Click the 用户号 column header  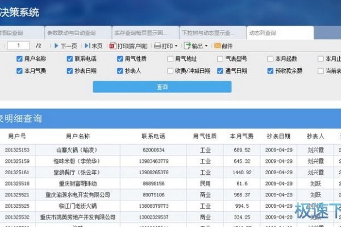(17, 136)
